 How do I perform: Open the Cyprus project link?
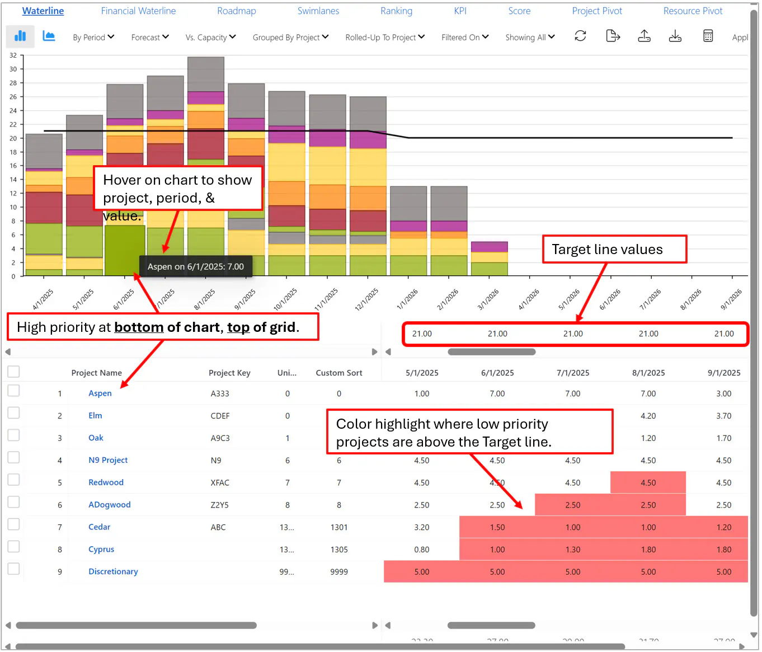pos(101,550)
